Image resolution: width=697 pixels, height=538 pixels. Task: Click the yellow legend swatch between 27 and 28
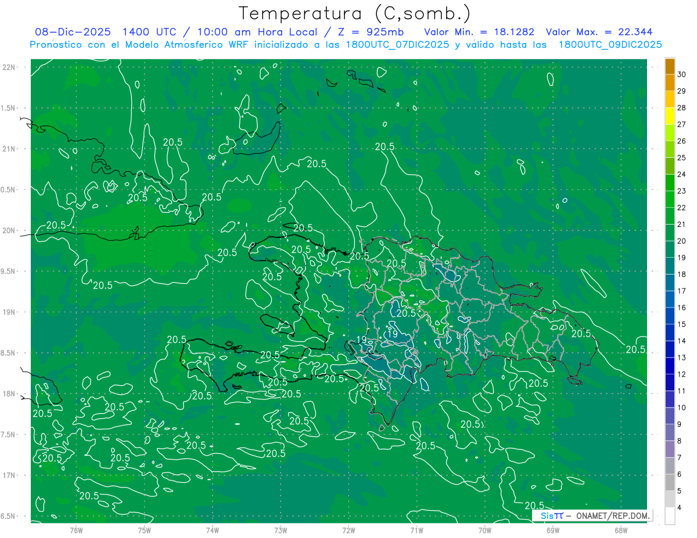(670, 116)
